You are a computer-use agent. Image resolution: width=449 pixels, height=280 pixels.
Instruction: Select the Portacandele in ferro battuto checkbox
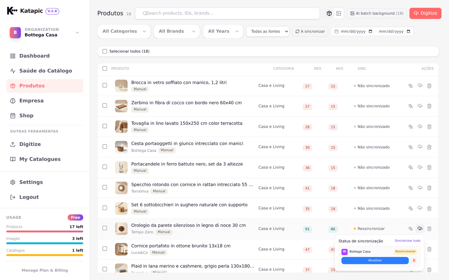point(105,167)
